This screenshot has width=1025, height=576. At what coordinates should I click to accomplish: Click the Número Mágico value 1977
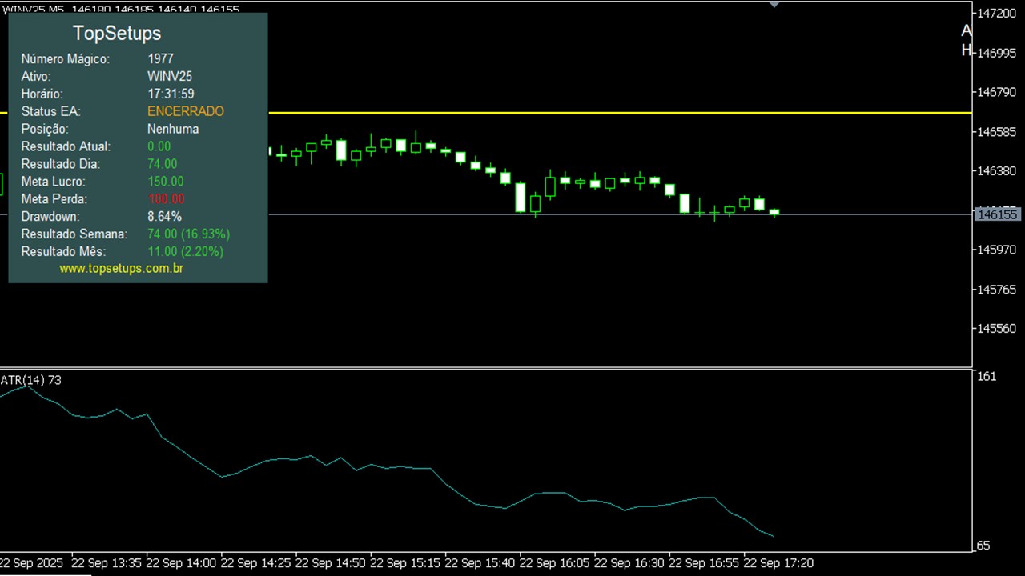[x=160, y=58]
